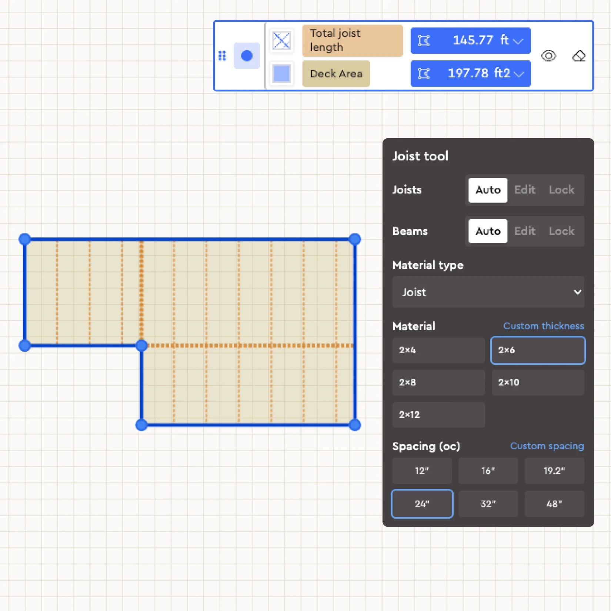
Task: Toggle visibility with the eye icon
Action: point(548,56)
